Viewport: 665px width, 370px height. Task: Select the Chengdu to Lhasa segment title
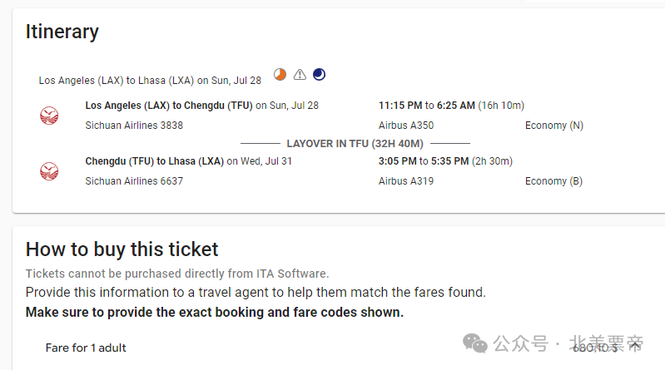click(154, 161)
